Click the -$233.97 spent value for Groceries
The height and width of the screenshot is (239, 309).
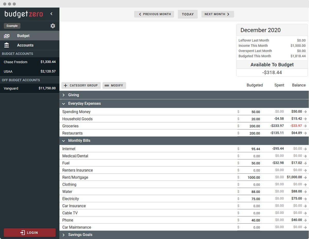(x=277, y=126)
